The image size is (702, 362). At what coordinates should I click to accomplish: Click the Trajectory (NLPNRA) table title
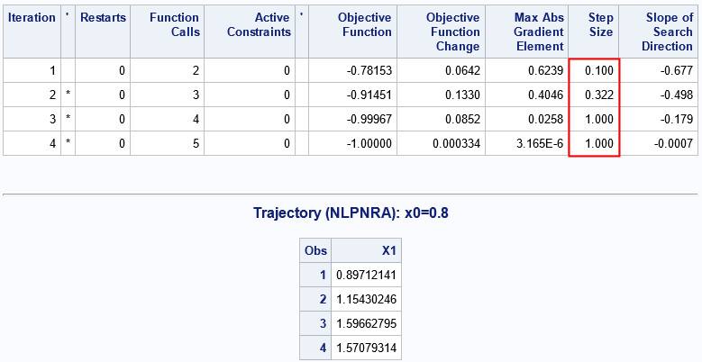tap(351, 215)
